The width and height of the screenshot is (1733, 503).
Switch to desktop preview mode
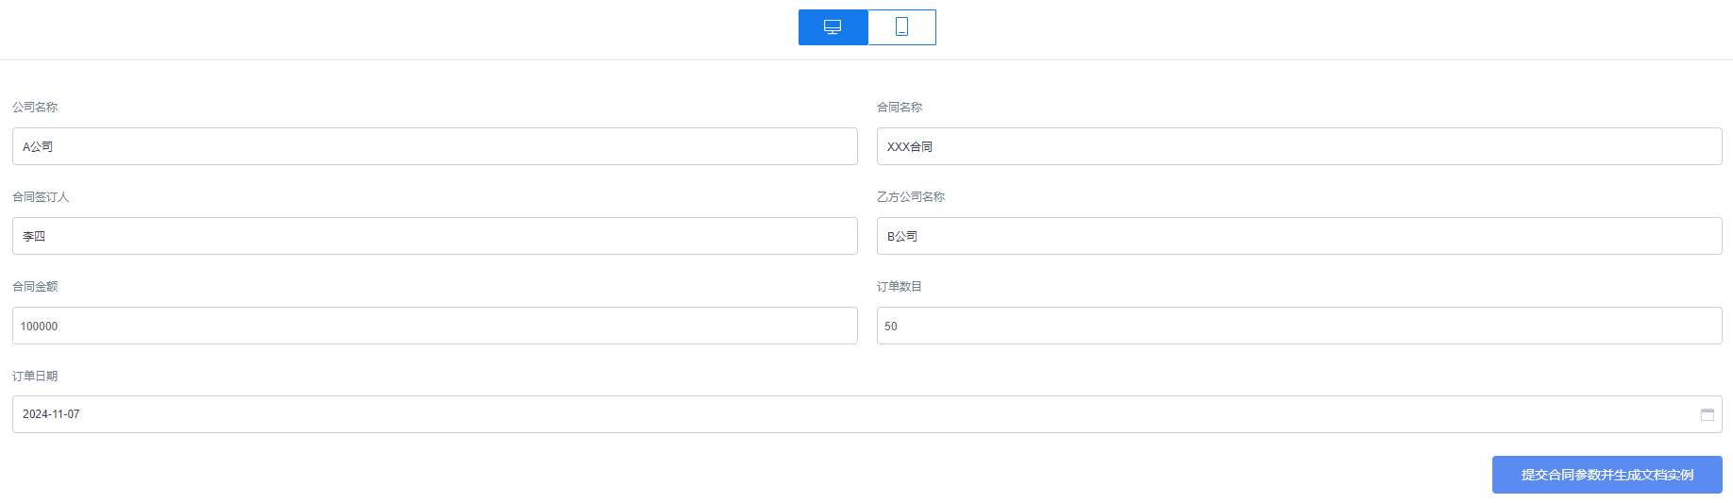(x=833, y=27)
